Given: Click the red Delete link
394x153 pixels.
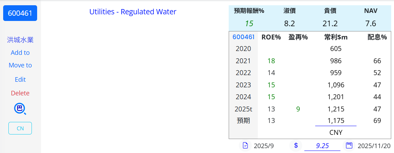Looking at the screenshot, I should pos(20,93).
